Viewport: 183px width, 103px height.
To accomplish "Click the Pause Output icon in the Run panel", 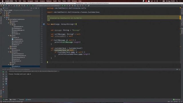I will (3, 77).
